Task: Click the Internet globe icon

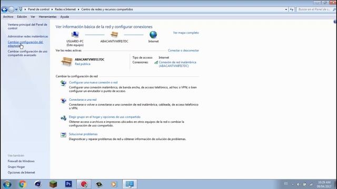Action: pos(153,35)
